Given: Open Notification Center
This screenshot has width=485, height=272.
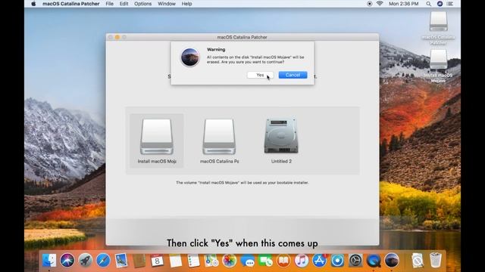Looking at the screenshot, I should (450, 4).
